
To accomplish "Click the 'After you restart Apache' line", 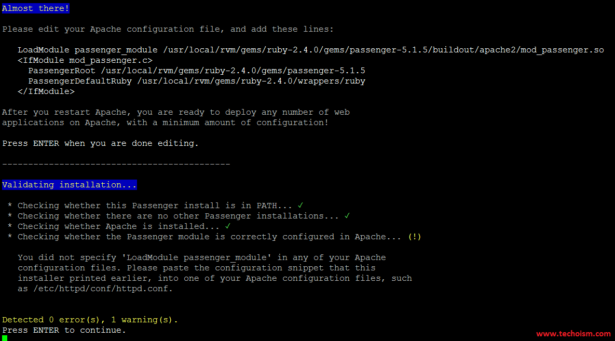I will pos(176,112).
